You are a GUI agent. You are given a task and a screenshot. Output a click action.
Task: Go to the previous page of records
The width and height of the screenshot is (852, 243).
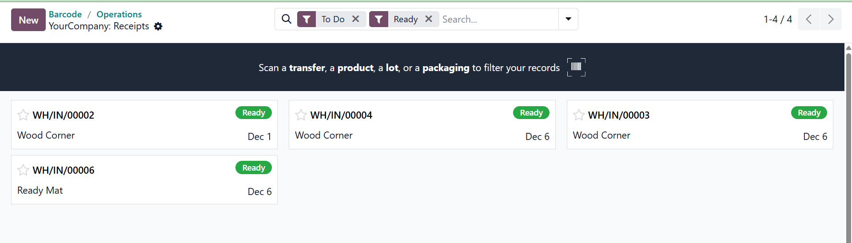tap(809, 19)
